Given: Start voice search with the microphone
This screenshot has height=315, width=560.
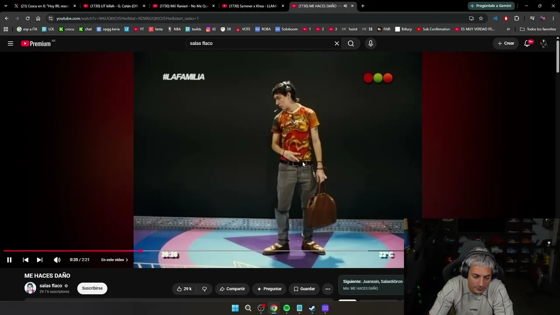Looking at the screenshot, I should [371, 43].
